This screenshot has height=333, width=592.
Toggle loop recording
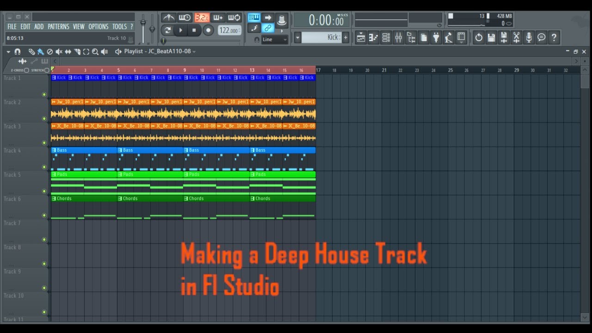(234, 18)
